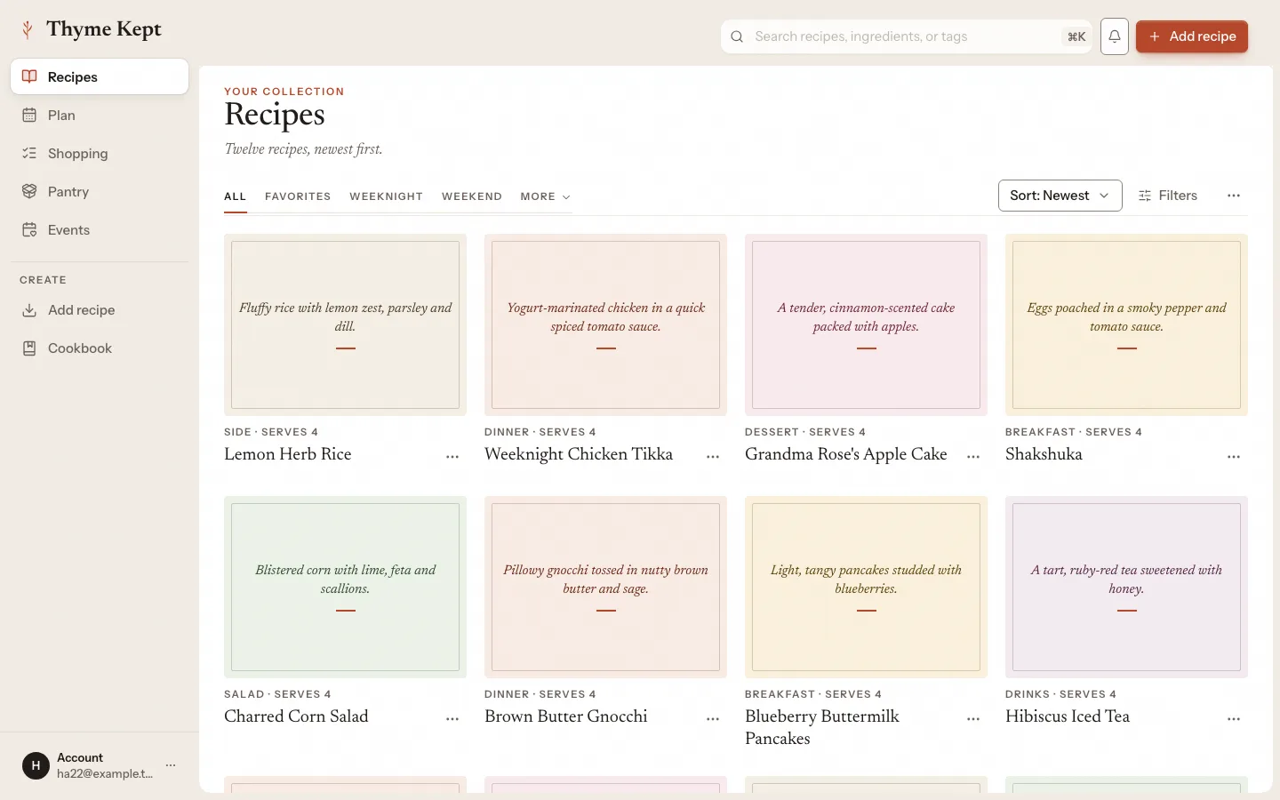This screenshot has height=800, width=1280.
Task: Open the Lemon Herb Rice recipe title
Action: pos(288,454)
